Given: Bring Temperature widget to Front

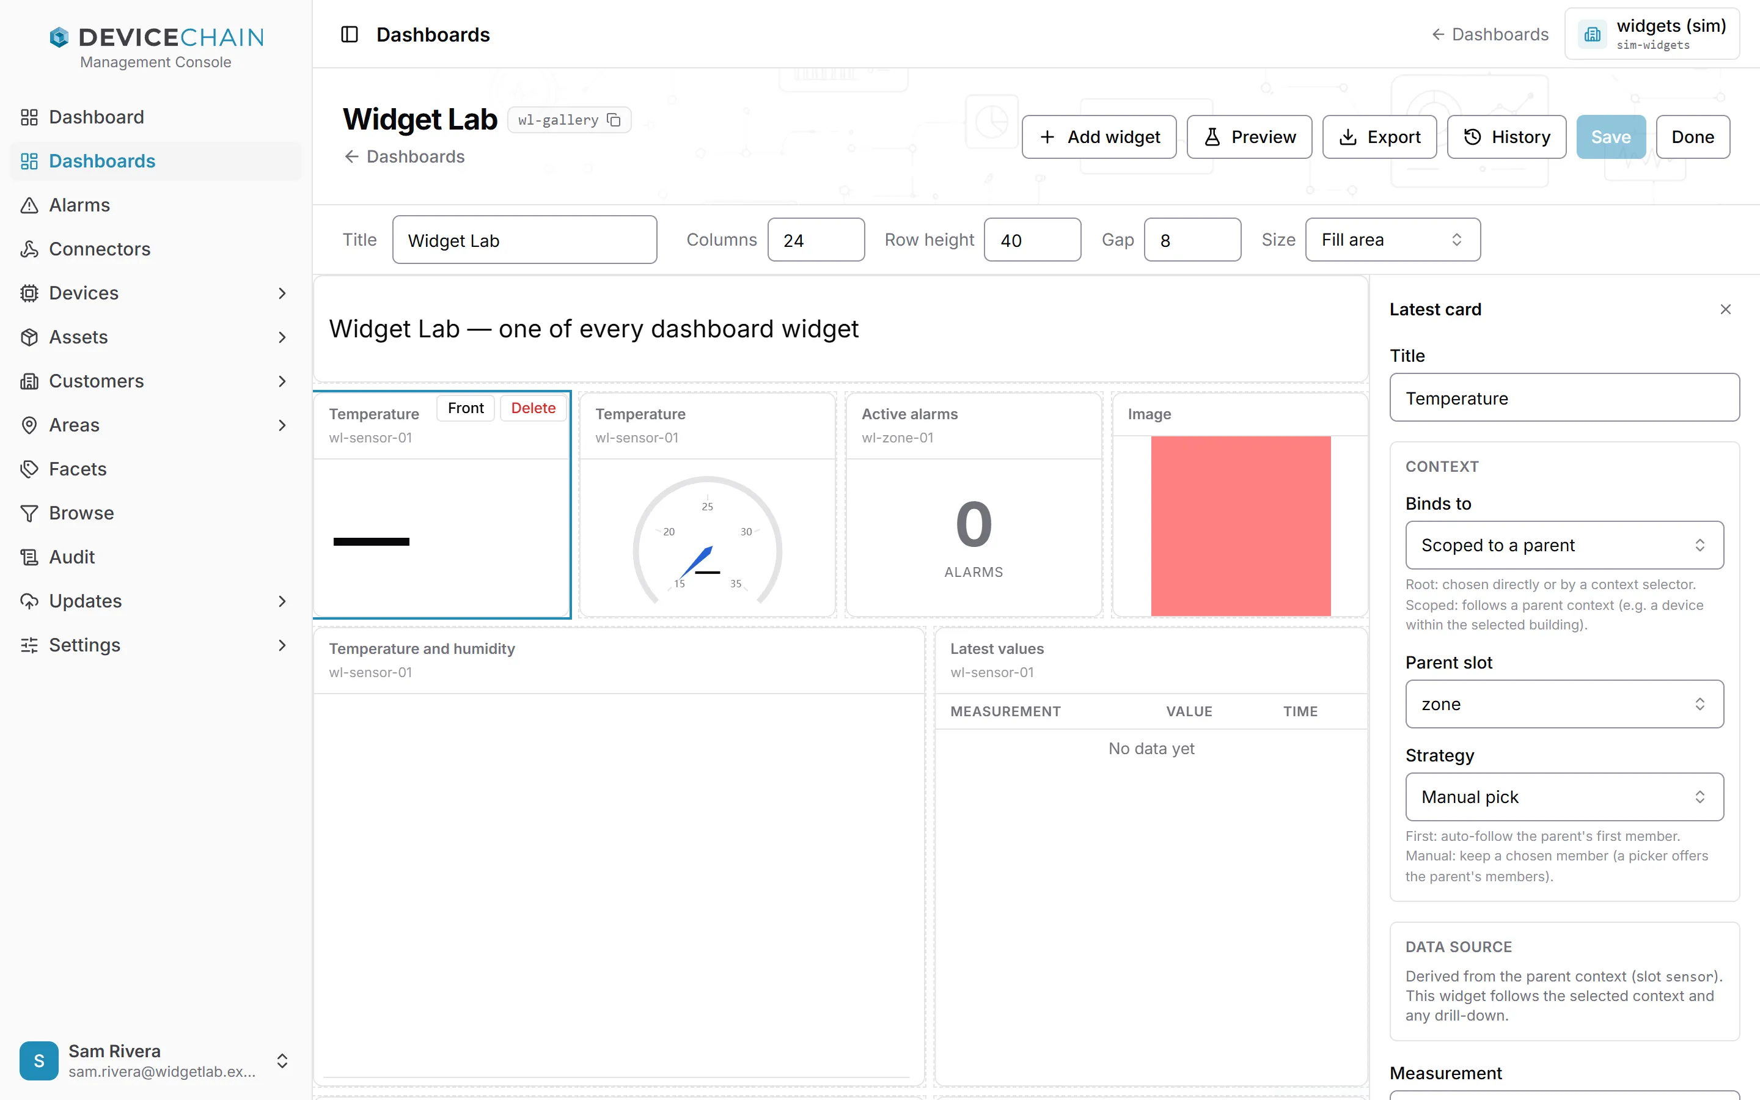Looking at the screenshot, I should click(x=466, y=408).
